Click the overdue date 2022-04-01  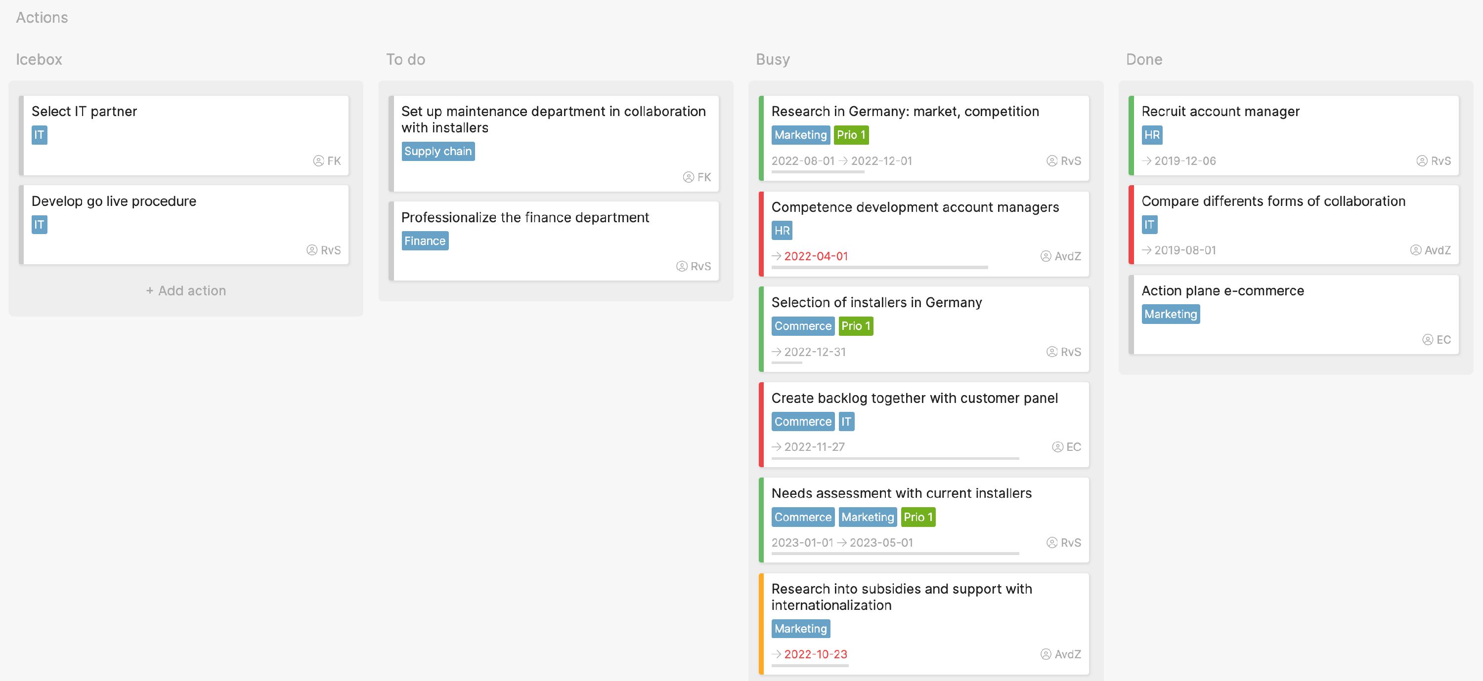(x=816, y=256)
